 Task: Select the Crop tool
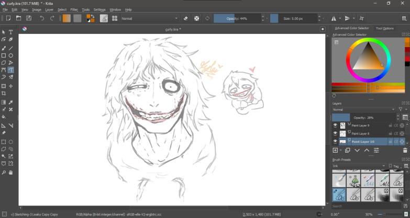(x=4, y=93)
